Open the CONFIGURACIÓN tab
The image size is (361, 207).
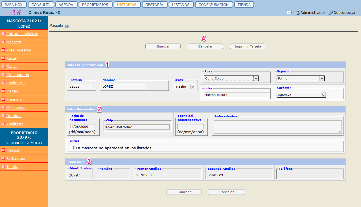click(x=213, y=5)
